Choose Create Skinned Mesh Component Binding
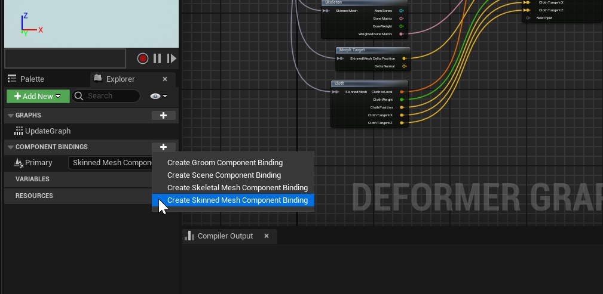 point(237,200)
